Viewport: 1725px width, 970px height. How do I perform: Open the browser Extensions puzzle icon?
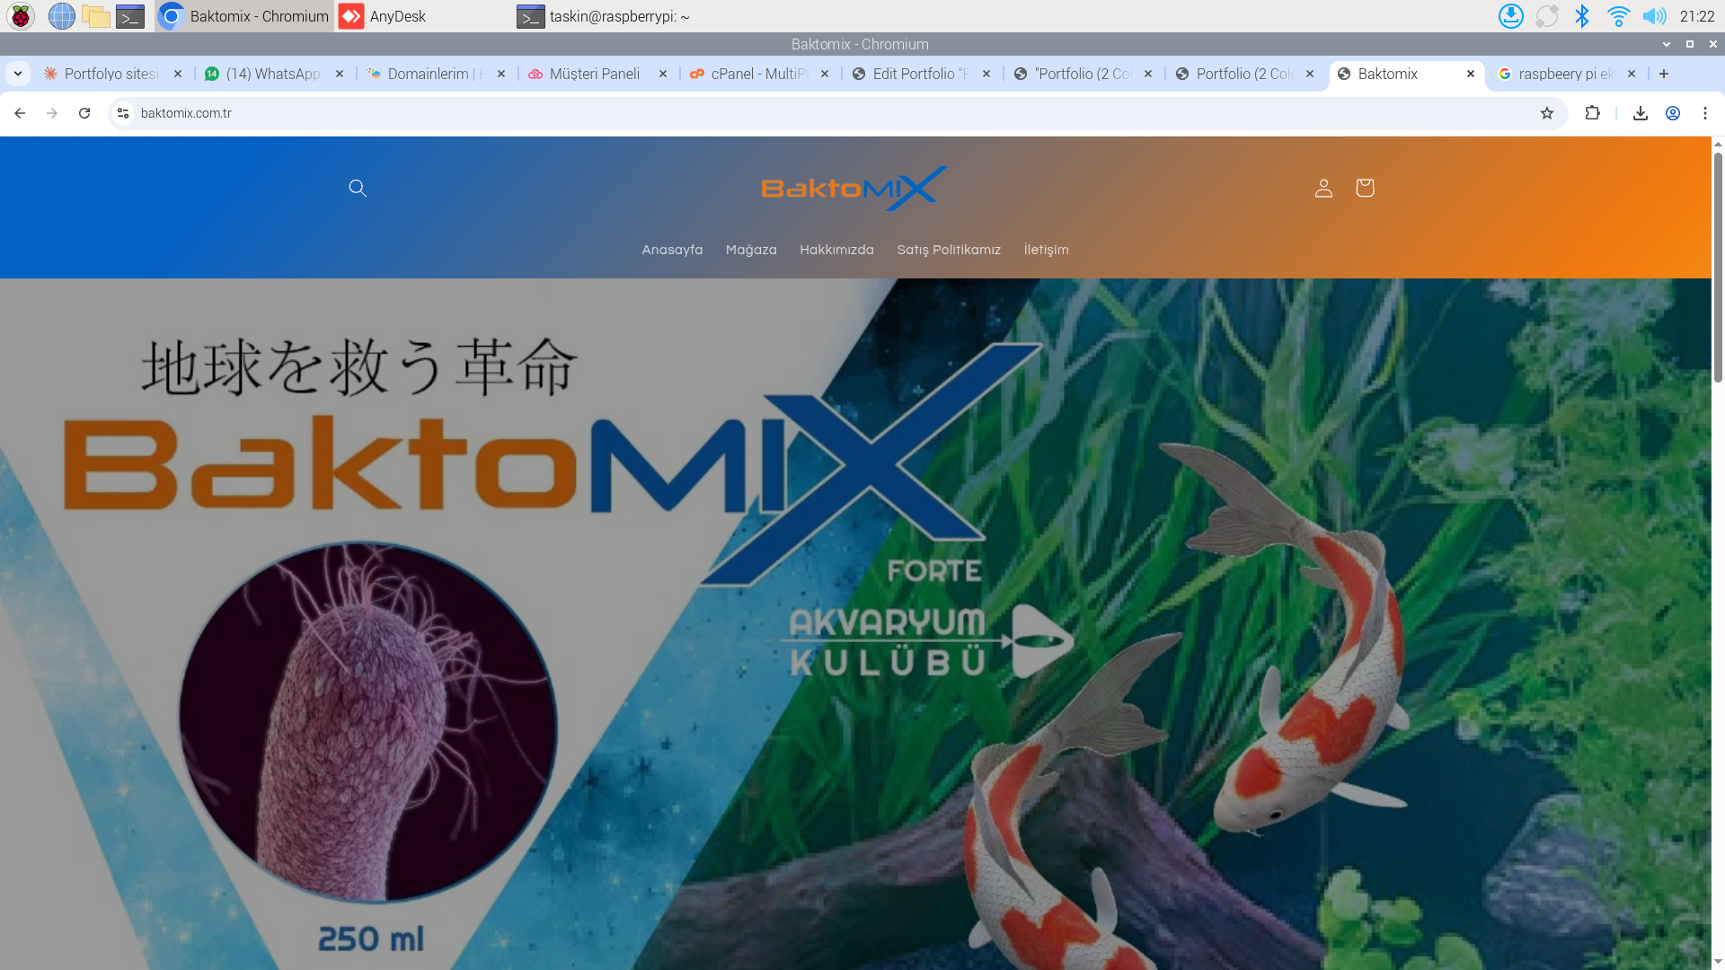point(1592,113)
